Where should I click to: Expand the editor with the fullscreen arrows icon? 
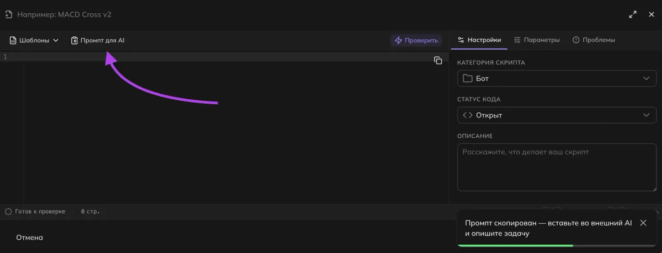click(633, 15)
